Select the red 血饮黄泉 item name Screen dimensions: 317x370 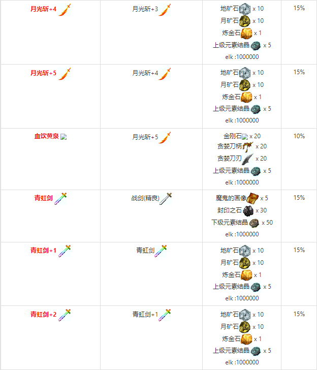point(46,136)
